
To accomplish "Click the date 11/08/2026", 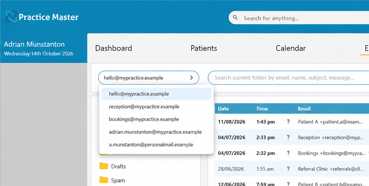I will 231,122.
